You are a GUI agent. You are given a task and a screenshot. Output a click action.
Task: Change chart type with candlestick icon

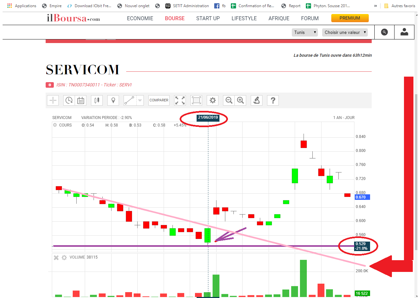point(97,100)
